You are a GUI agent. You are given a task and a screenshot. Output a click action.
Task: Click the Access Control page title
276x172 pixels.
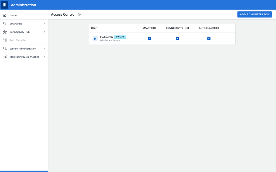pyautogui.click(x=63, y=15)
